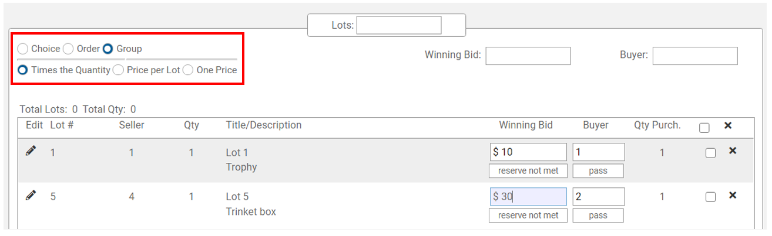Click 'pass' button under Lot 5 buyer

pyautogui.click(x=598, y=216)
